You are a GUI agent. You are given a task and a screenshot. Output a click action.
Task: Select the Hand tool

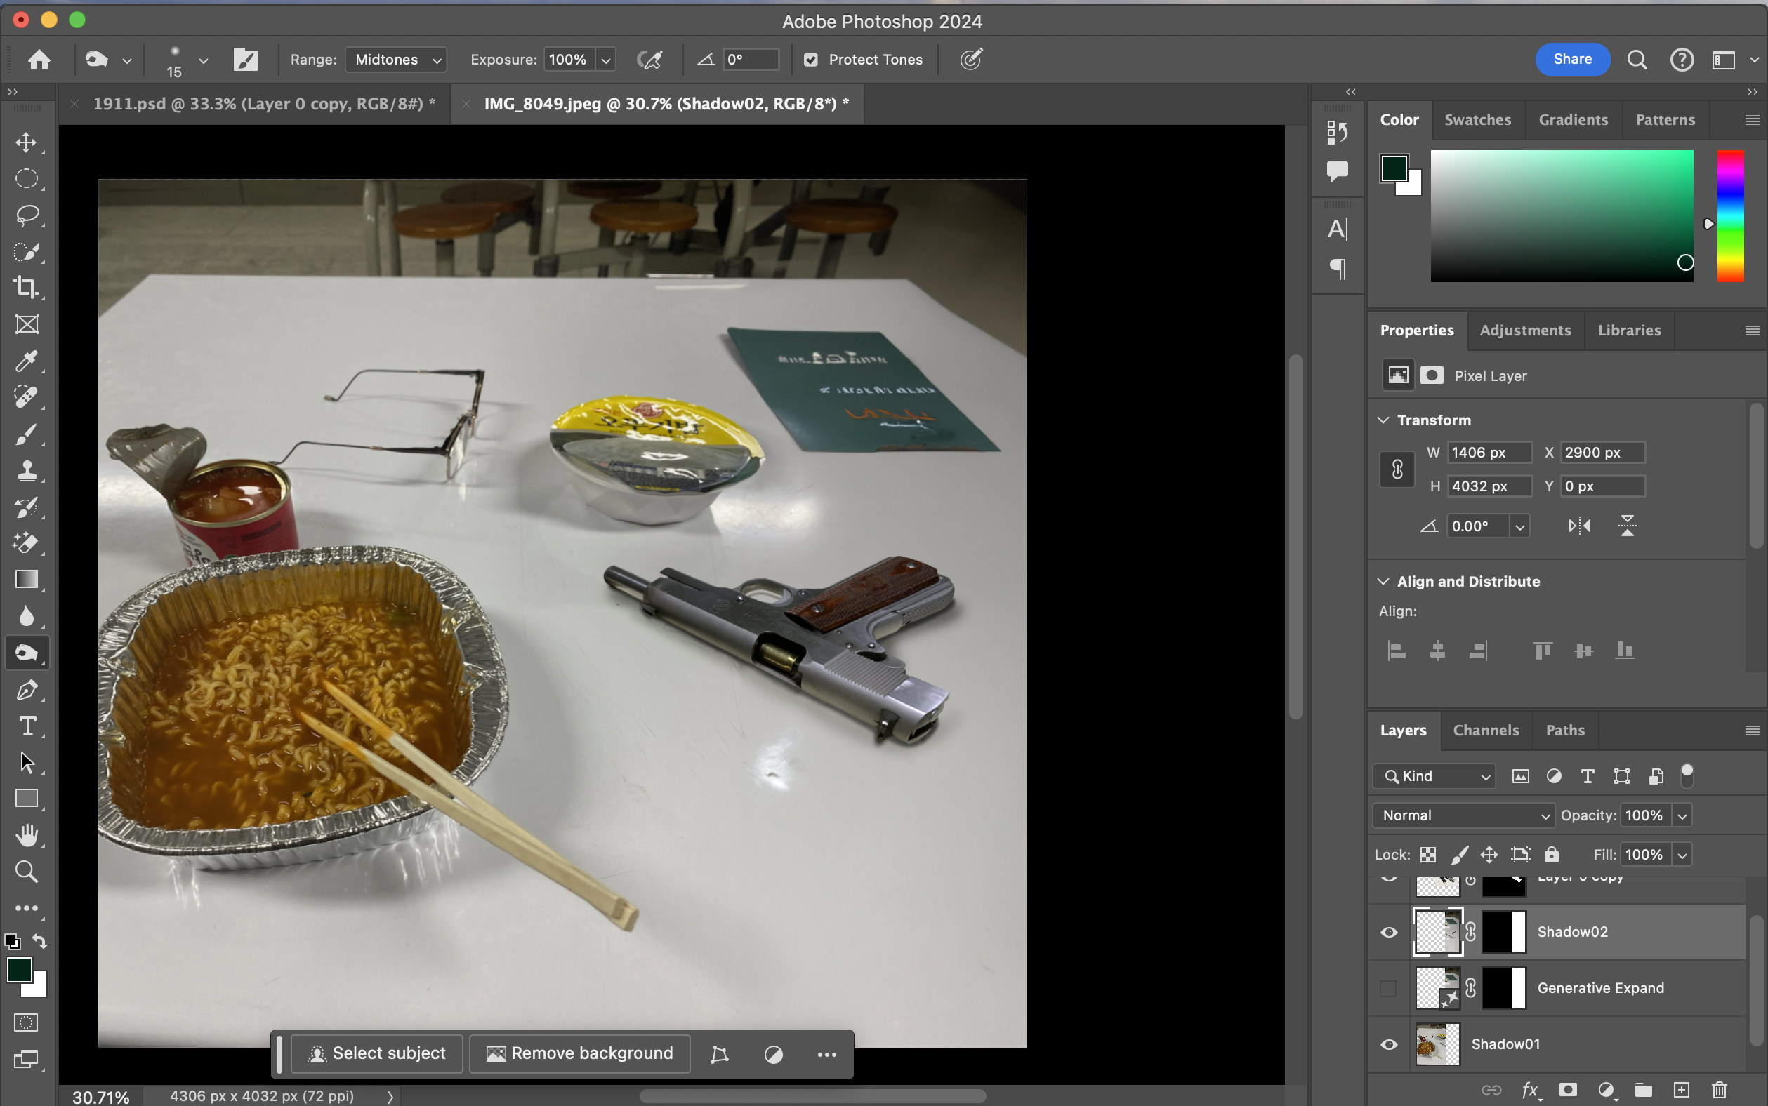[27, 834]
